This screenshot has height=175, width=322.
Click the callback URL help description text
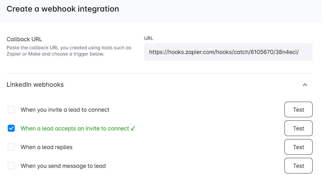click(69, 51)
